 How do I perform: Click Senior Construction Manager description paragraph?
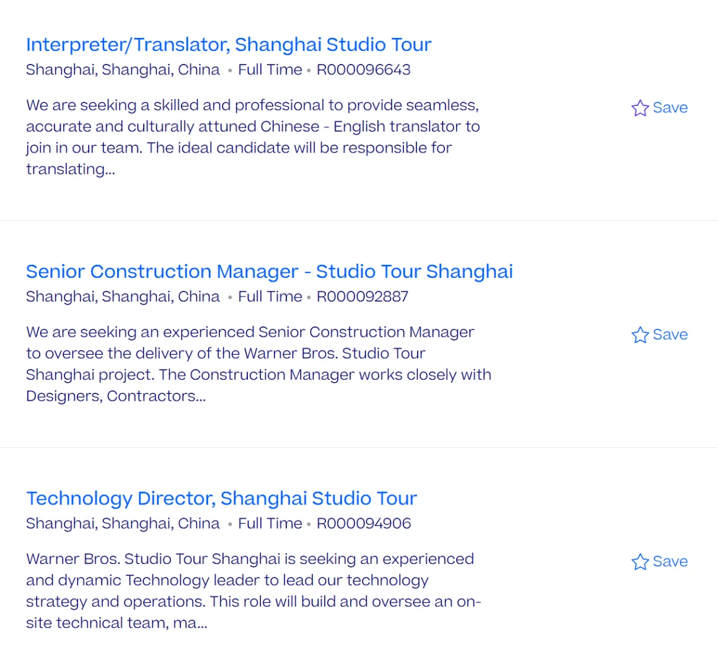[x=258, y=364]
